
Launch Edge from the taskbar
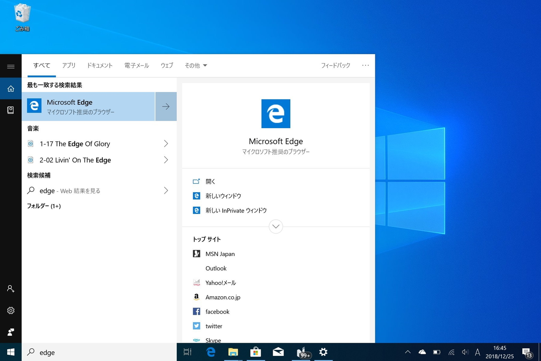click(210, 352)
